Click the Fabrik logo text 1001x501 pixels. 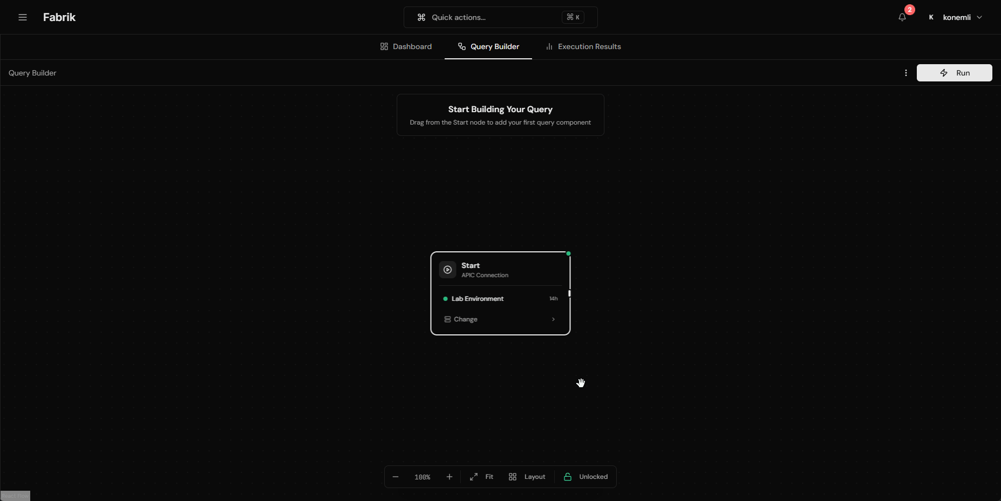pos(59,17)
